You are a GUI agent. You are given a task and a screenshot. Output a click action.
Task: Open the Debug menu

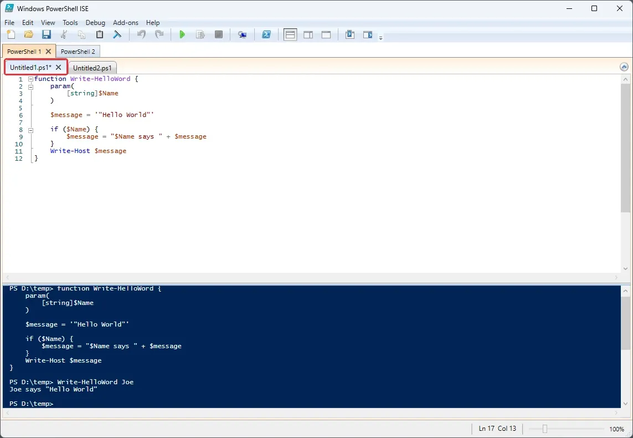(95, 23)
